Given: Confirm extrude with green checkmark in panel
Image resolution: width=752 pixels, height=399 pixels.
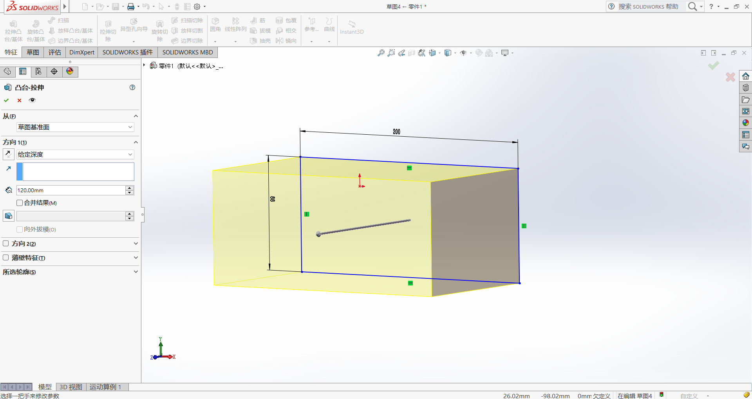Looking at the screenshot, I should (x=6, y=101).
